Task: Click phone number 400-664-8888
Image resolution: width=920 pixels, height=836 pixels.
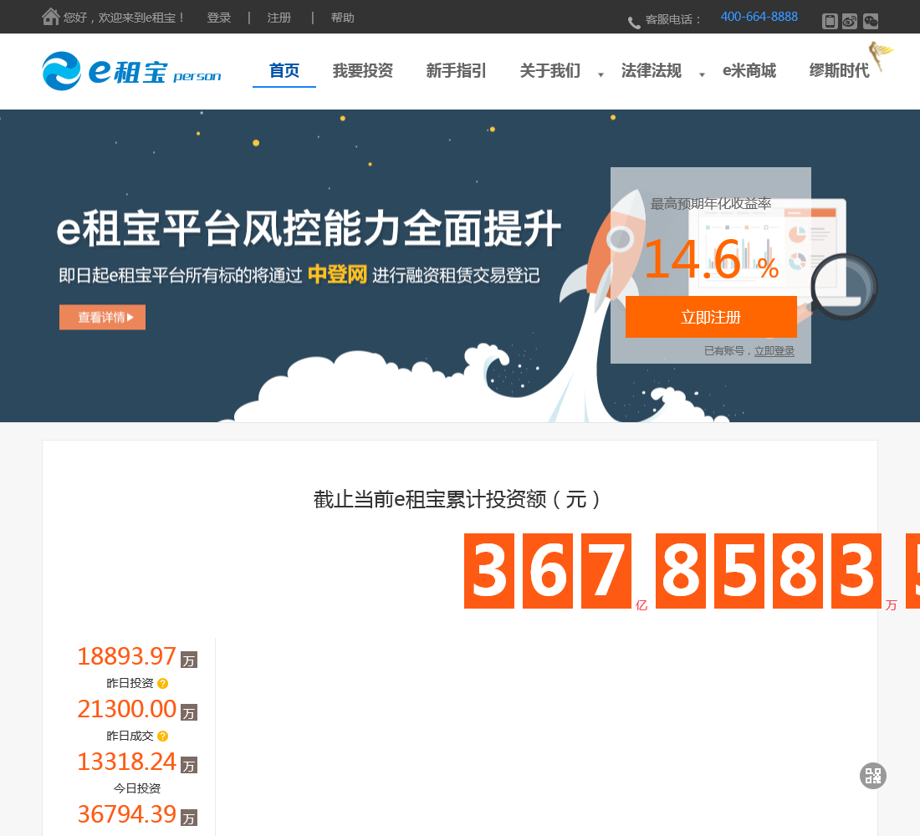Action: [759, 17]
